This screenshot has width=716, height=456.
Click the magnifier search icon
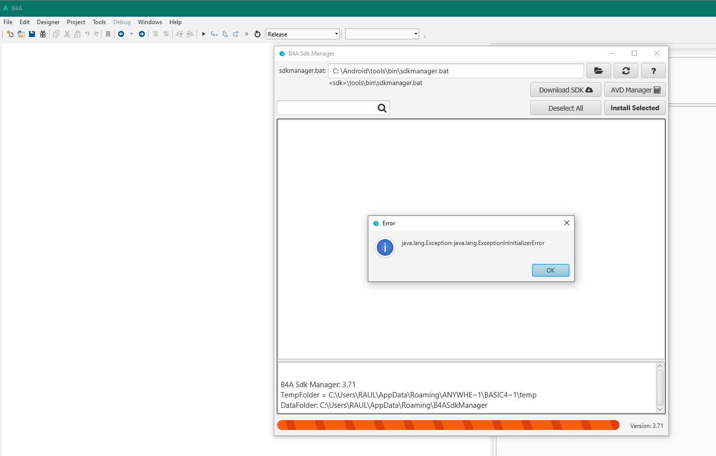(x=382, y=108)
